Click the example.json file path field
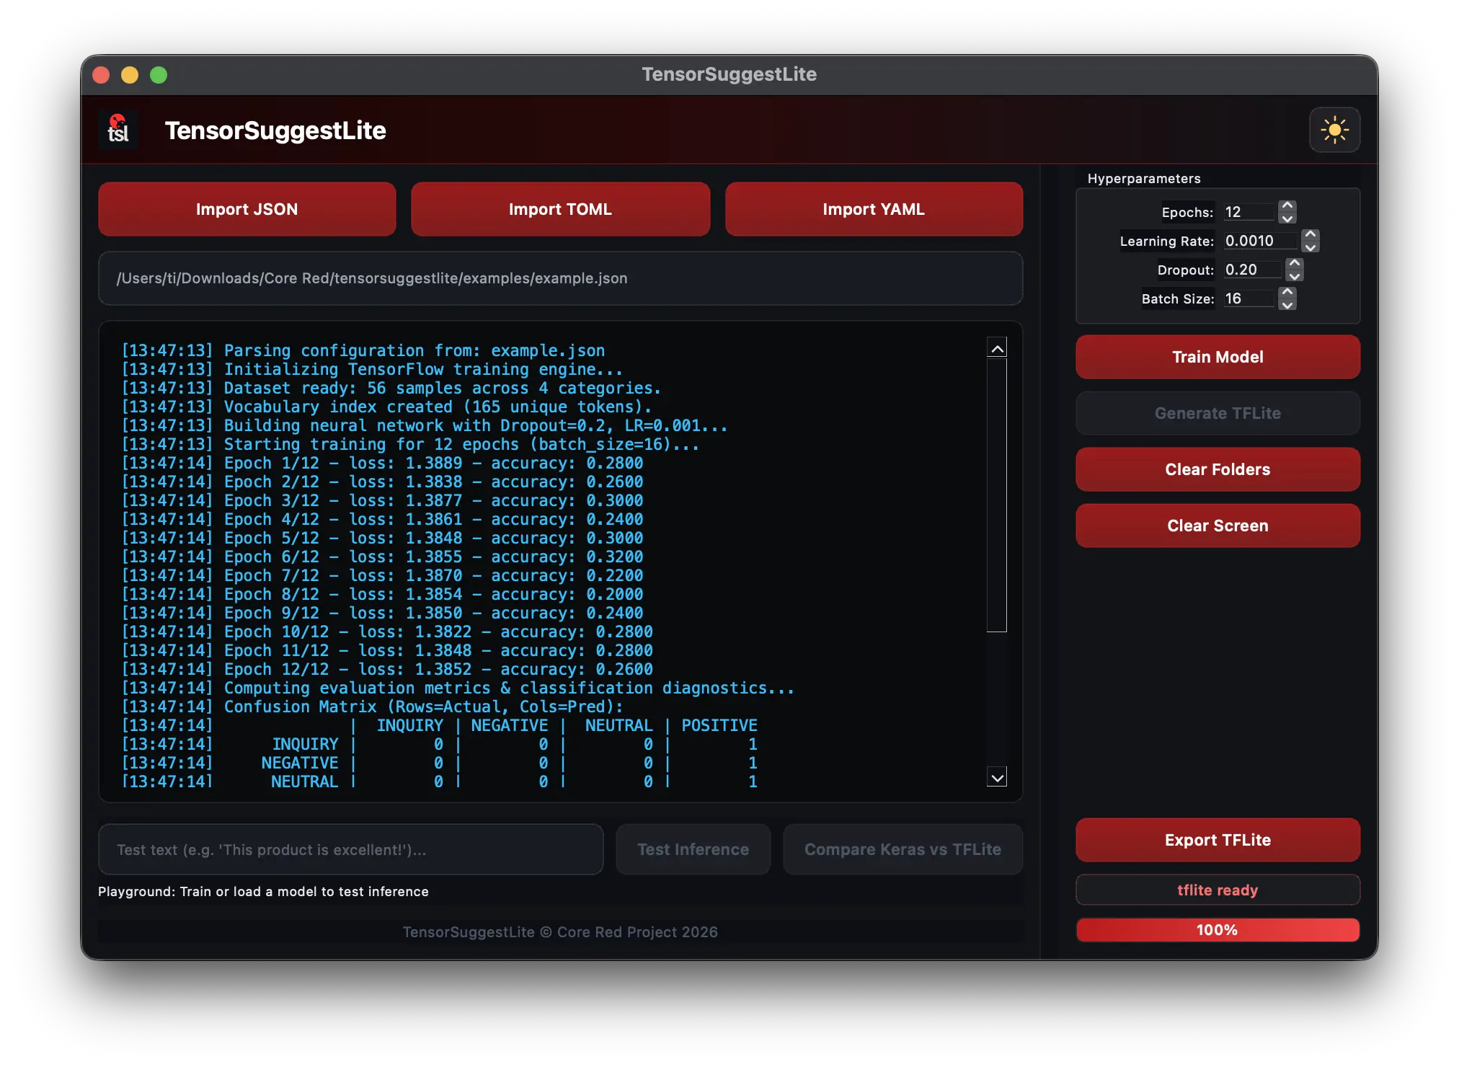The image size is (1459, 1067). tap(560, 278)
